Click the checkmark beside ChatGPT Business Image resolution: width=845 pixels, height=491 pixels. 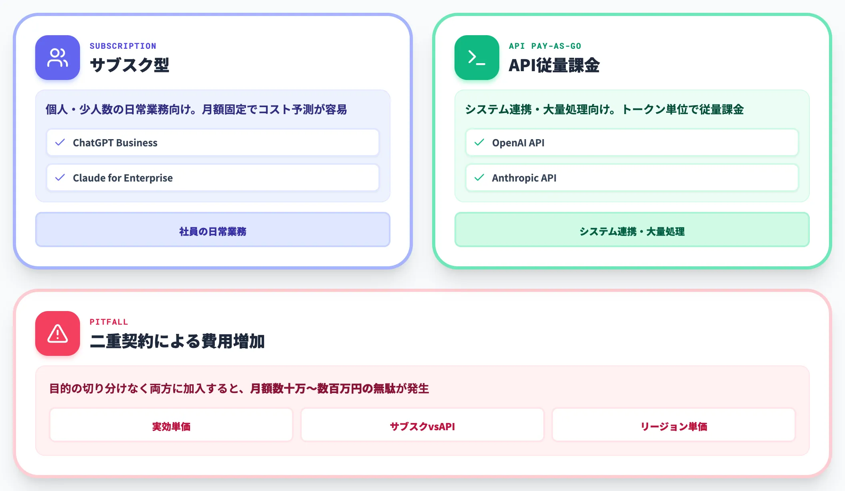click(x=60, y=142)
